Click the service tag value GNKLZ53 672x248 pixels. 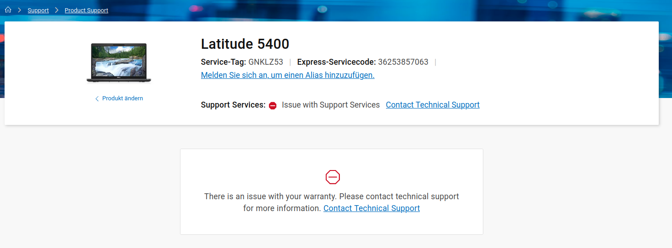(x=266, y=62)
